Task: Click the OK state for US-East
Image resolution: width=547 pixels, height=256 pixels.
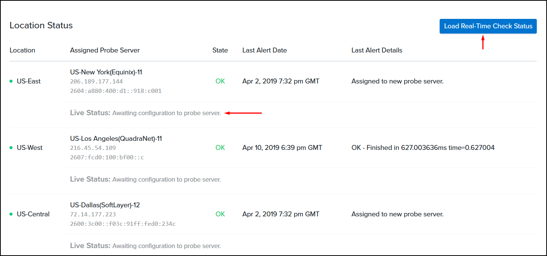Action: [220, 81]
